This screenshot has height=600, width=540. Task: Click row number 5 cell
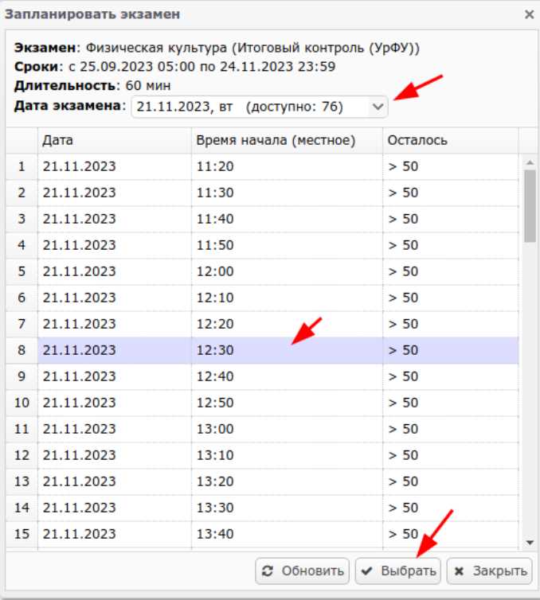(22, 271)
